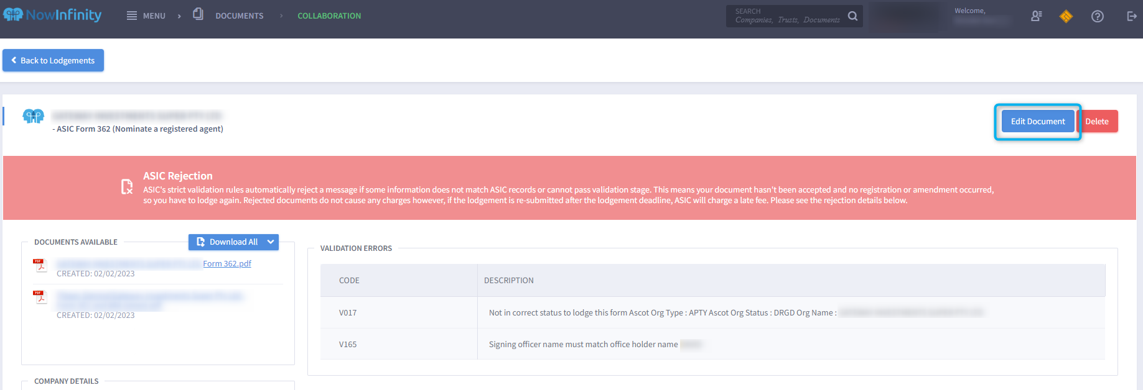The height and width of the screenshot is (390, 1143).
Task: Click the second PDF document icon
Action: pyautogui.click(x=40, y=297)
